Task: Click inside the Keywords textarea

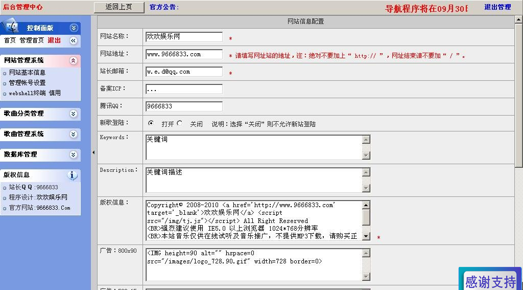Action: tap(254, 147)
